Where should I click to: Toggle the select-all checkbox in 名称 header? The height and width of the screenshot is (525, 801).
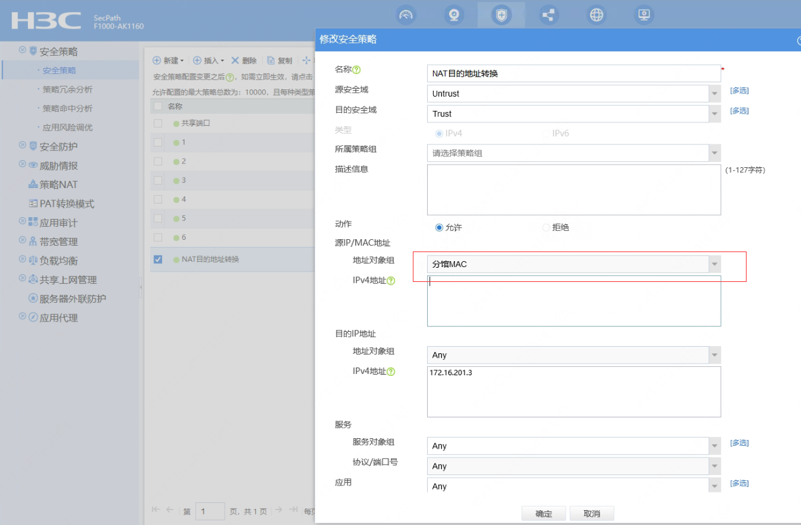tap(158, 106)
